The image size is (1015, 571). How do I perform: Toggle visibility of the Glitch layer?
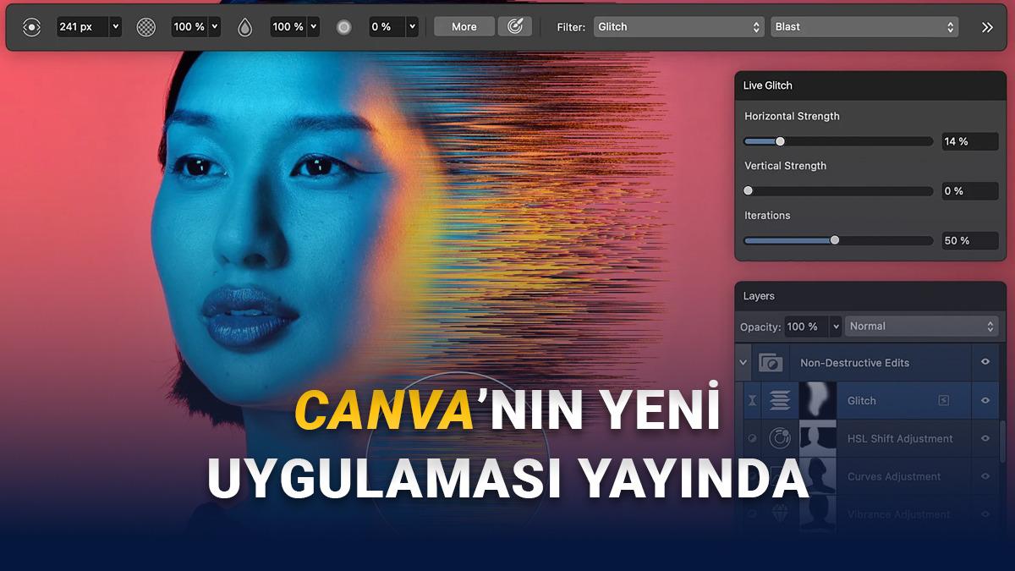tap(985, 400)
